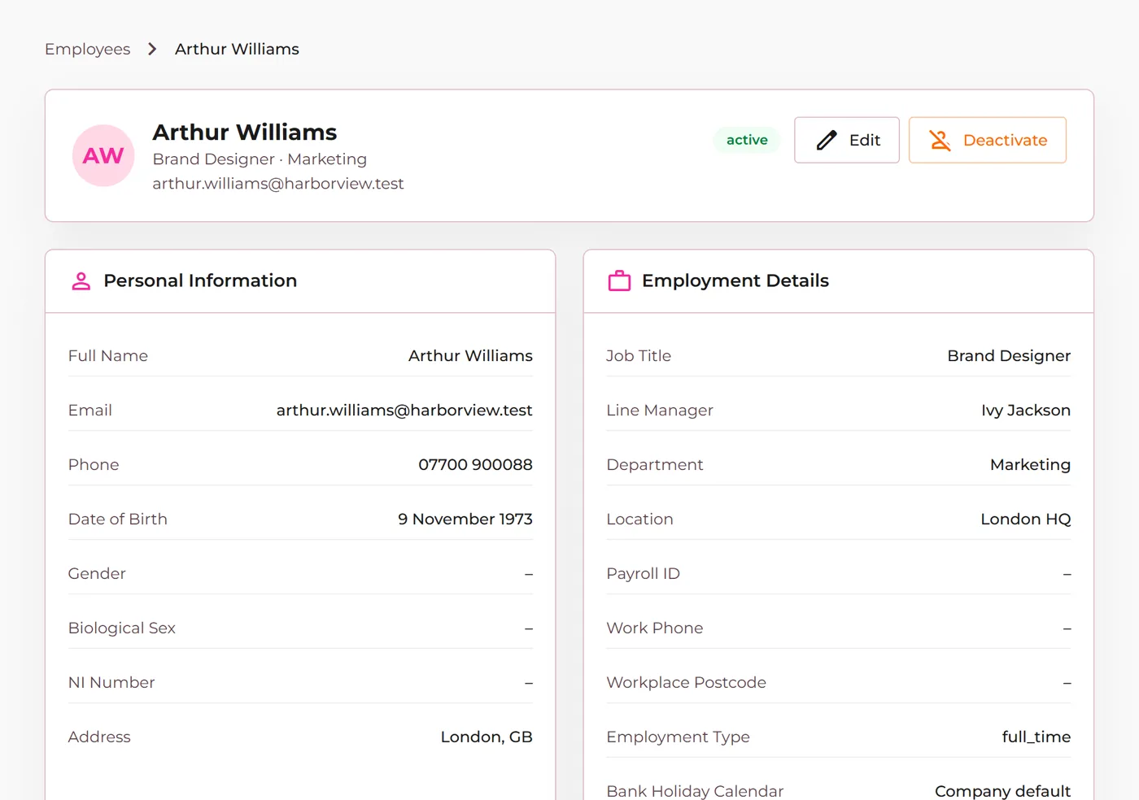Open the Employees breadcrumb link

pos(88,50)
